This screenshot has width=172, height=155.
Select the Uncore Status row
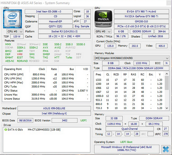(46, 99)
